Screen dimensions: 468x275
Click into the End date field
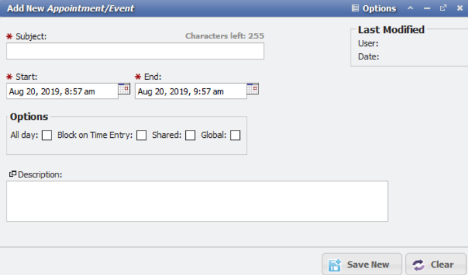(190, 92)
